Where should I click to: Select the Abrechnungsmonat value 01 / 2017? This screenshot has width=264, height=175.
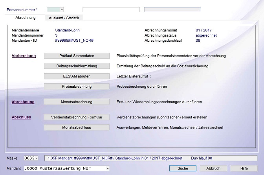(x=203, y=30)
